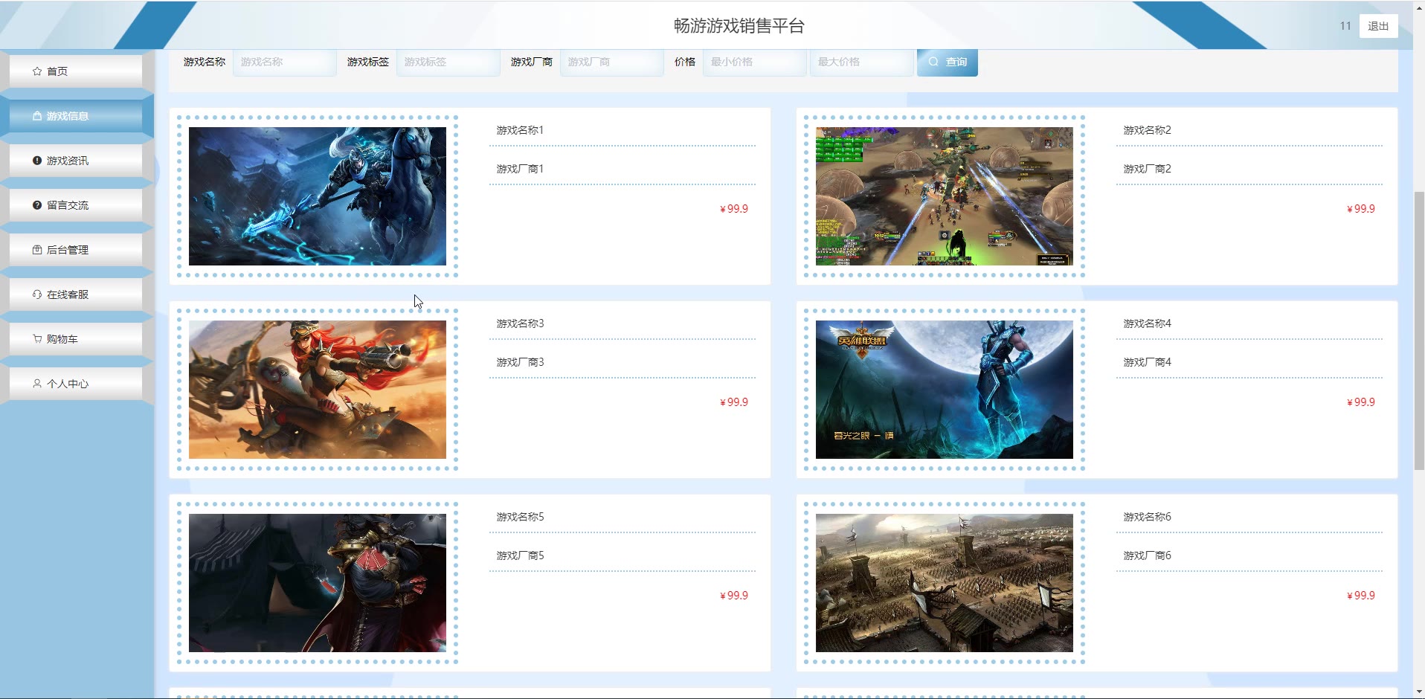Click the 游戏名称6 title
The width and height of the screenshot is (1425, 699).
(1147, 517)
